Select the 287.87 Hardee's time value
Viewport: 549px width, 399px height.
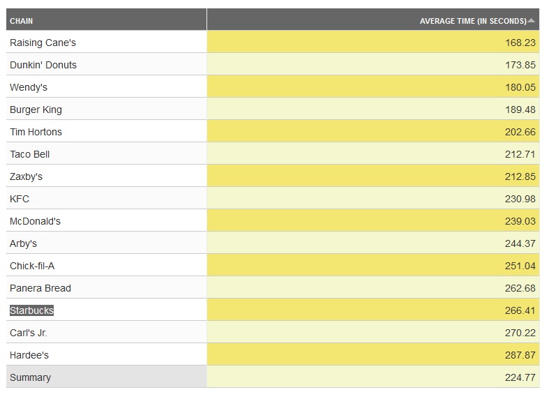[520, 355]
